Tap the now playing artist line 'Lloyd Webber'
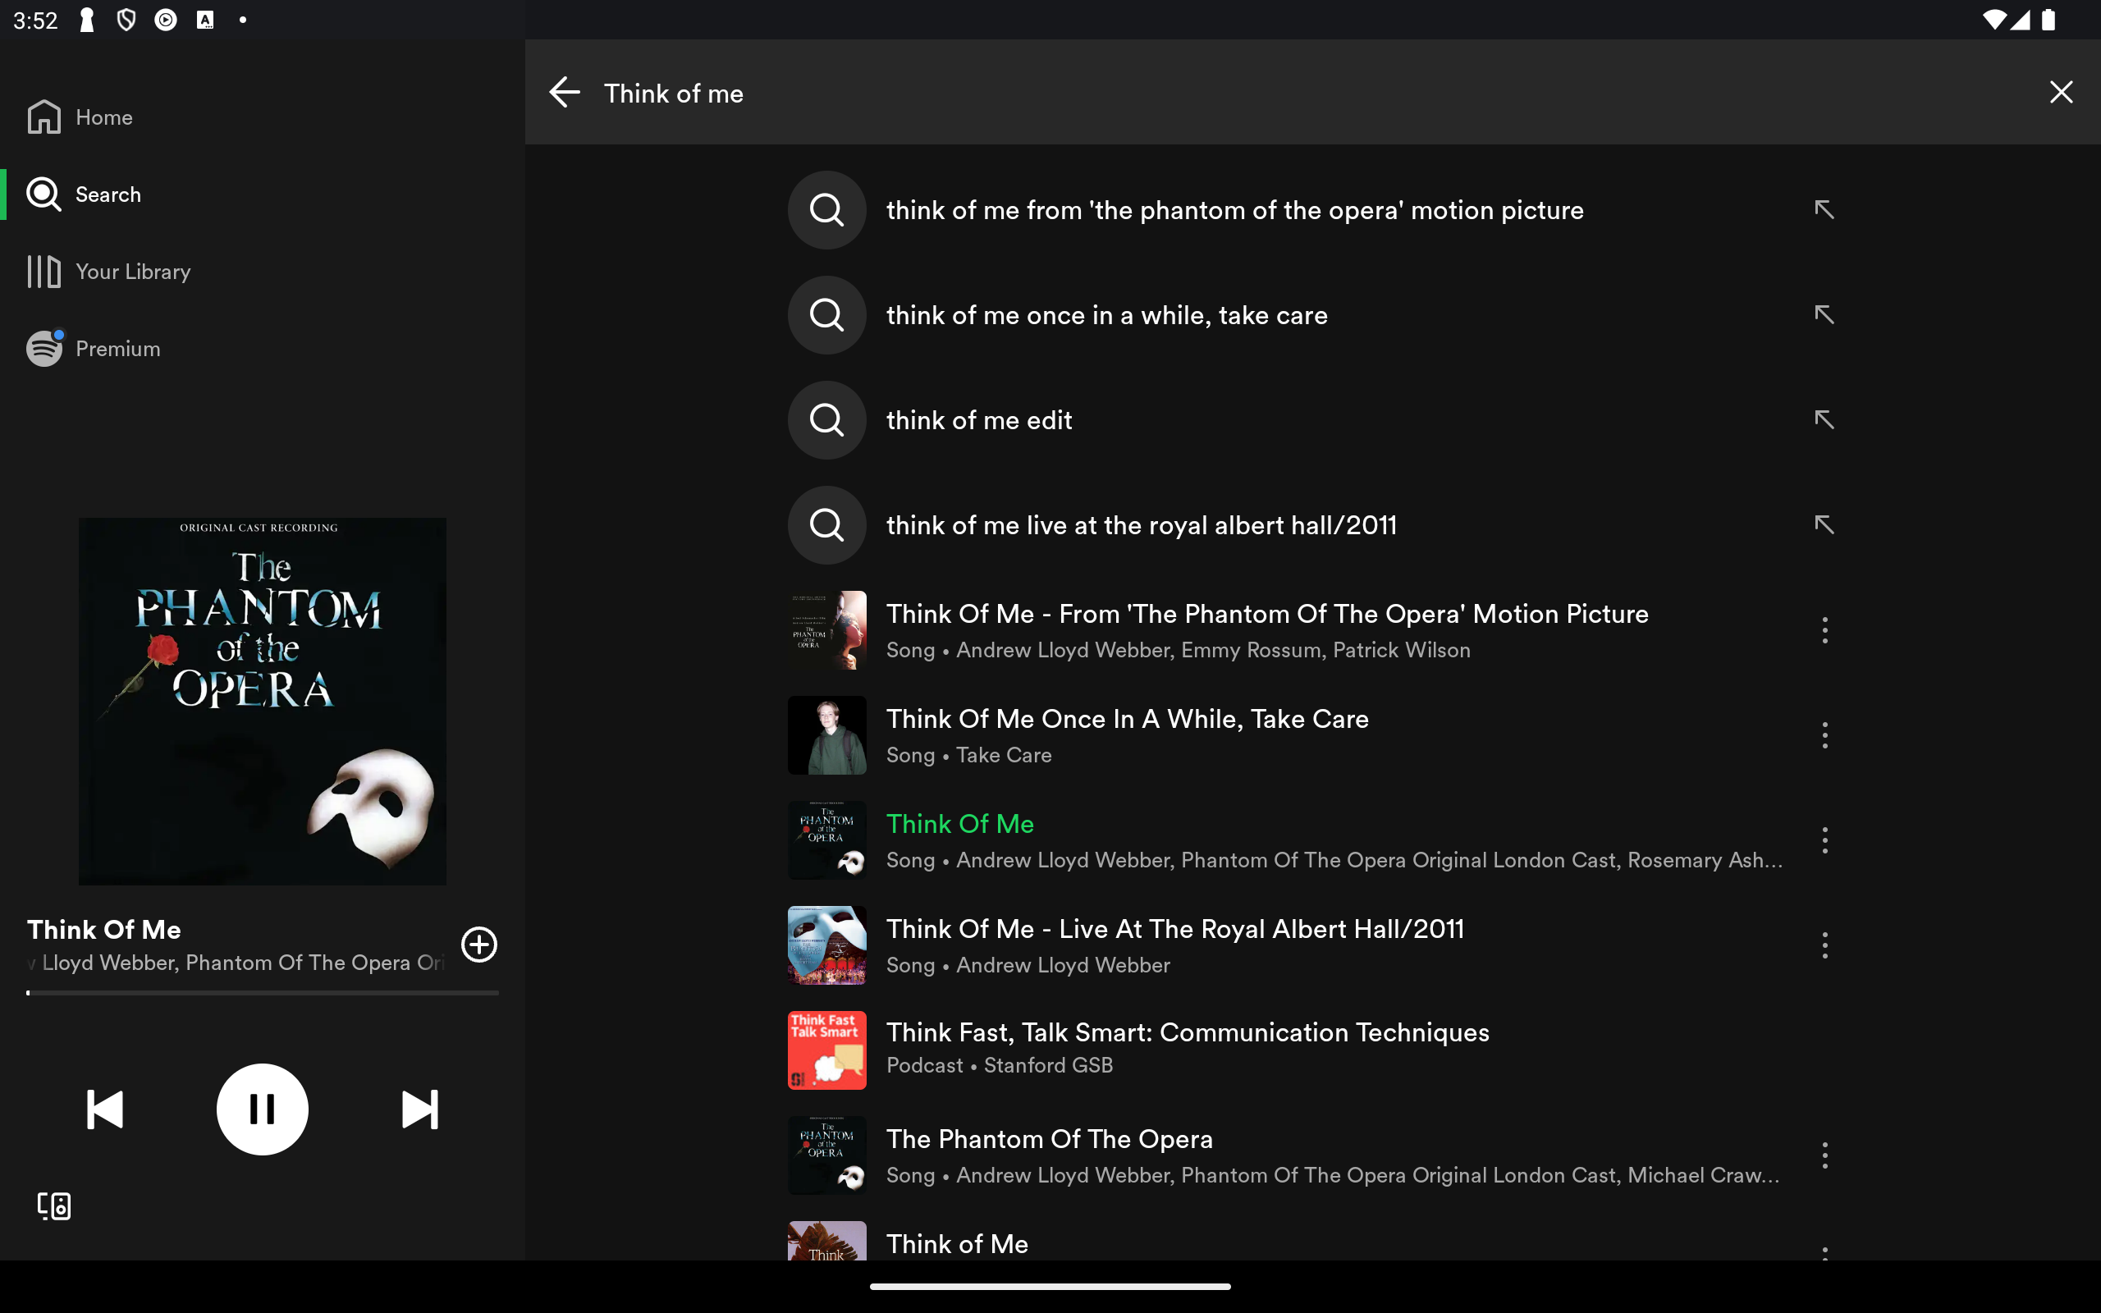This screenshot has height=1313, width=2101. 236,963
